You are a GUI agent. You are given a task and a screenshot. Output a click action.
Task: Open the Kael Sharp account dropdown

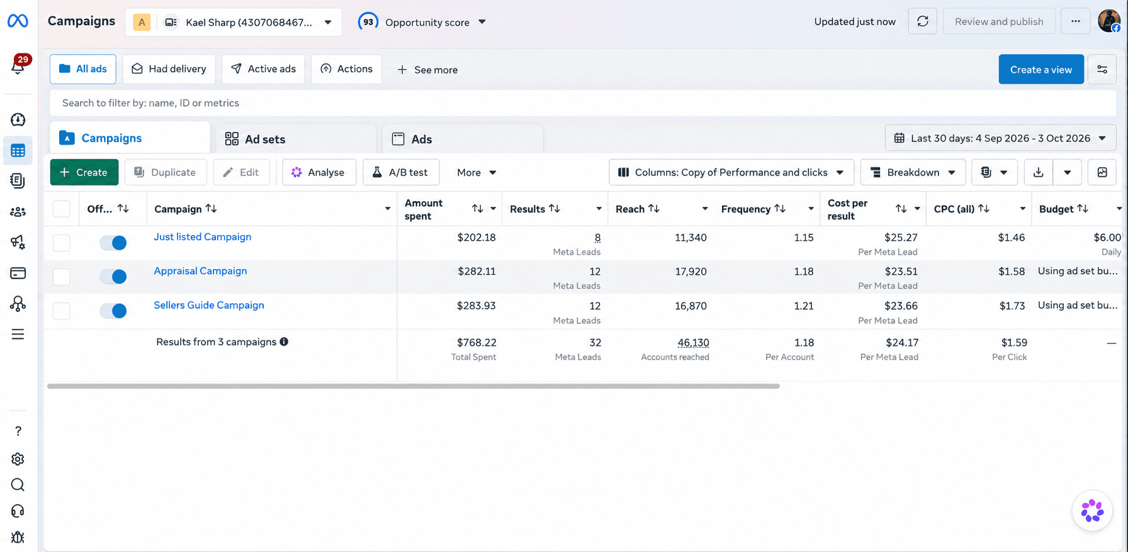pyautogui.click(x=234, y=22)
